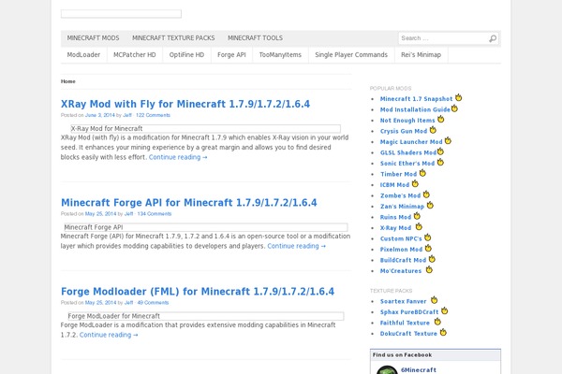Click June 3, 2014 post date

point(100,115)
